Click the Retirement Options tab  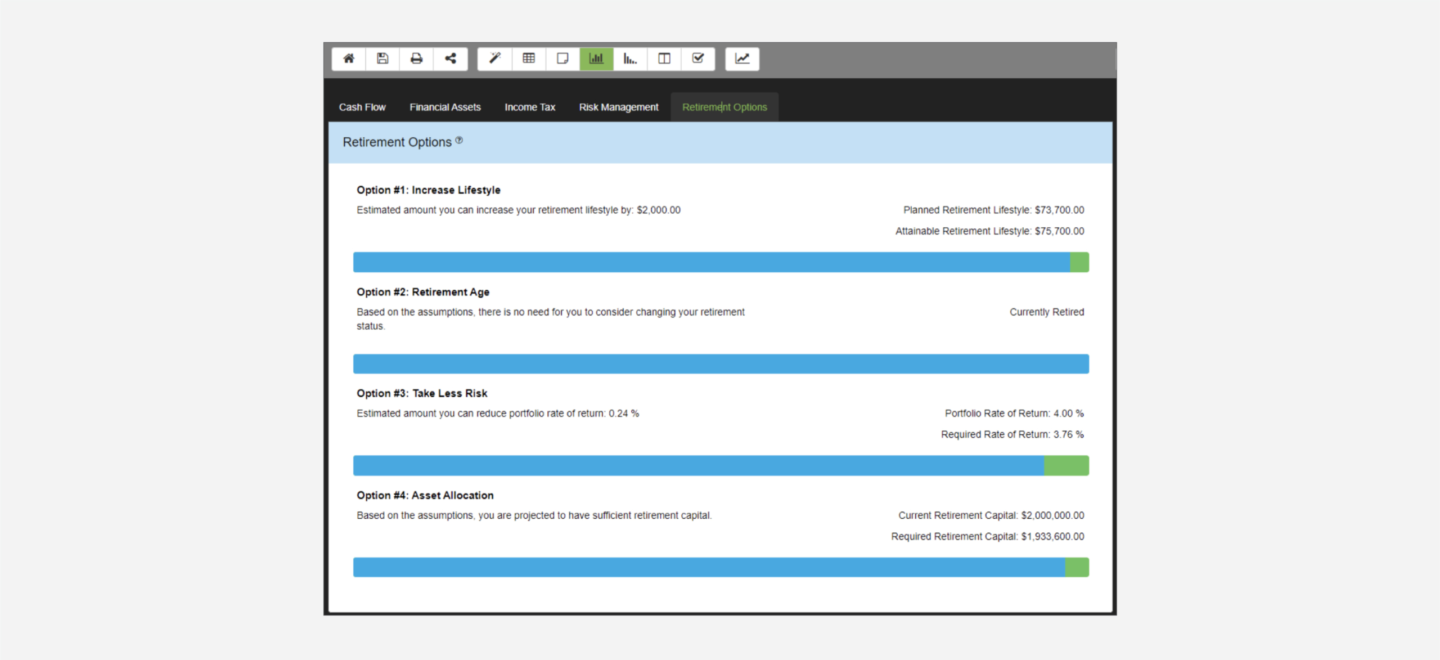tap(724, 107)
